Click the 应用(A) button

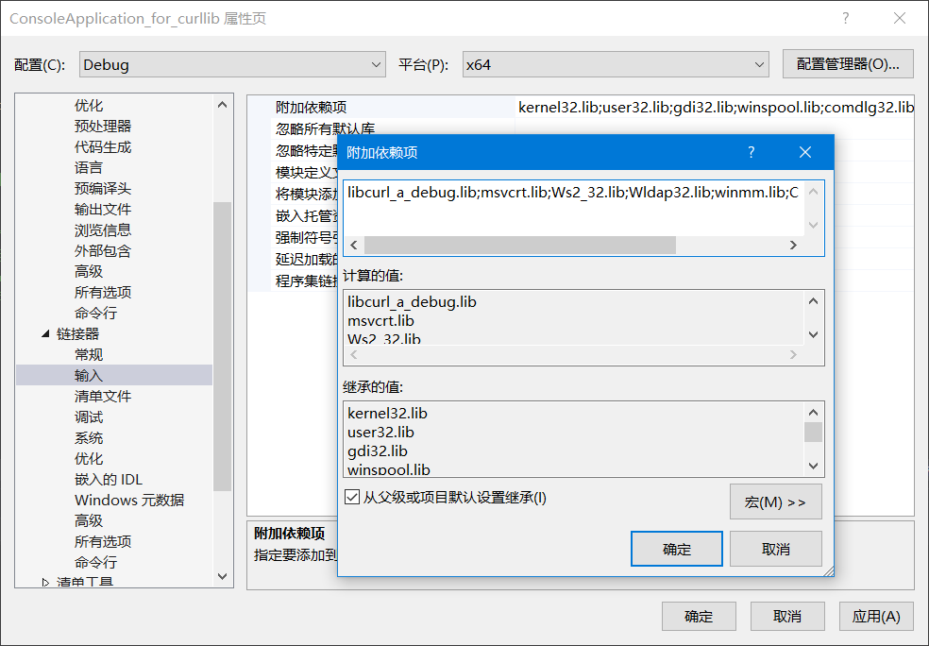(875, 616)
